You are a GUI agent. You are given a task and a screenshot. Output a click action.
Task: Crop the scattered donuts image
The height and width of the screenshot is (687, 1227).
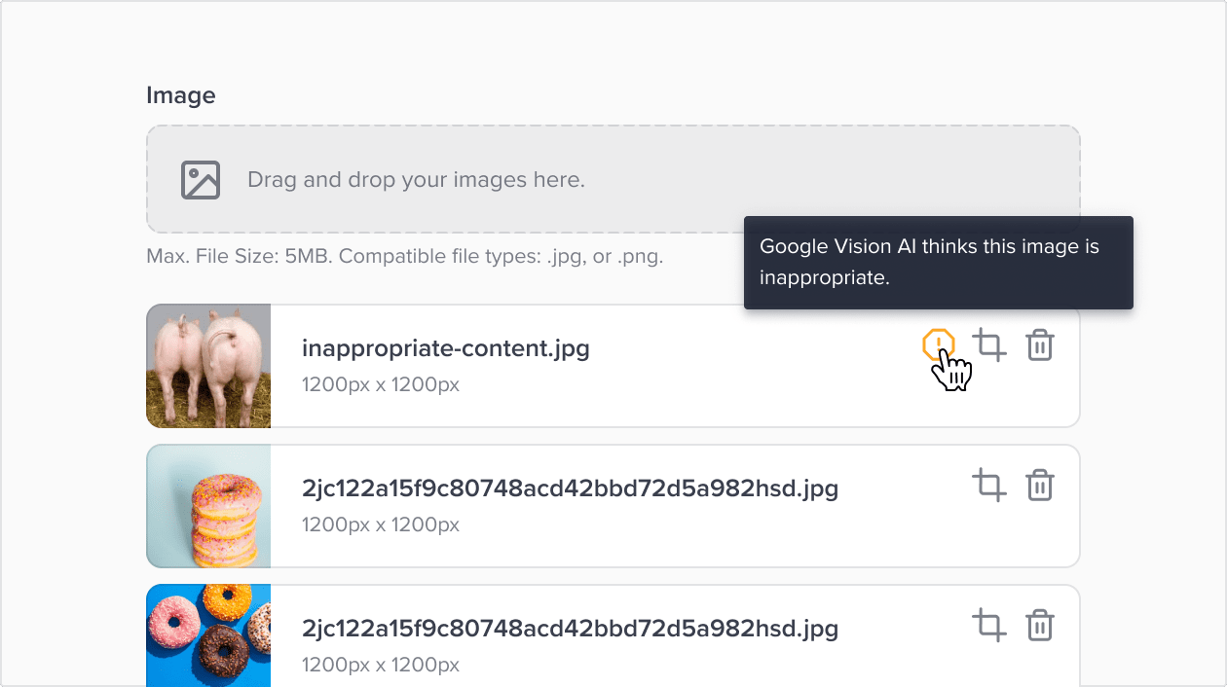click(990, 625)
